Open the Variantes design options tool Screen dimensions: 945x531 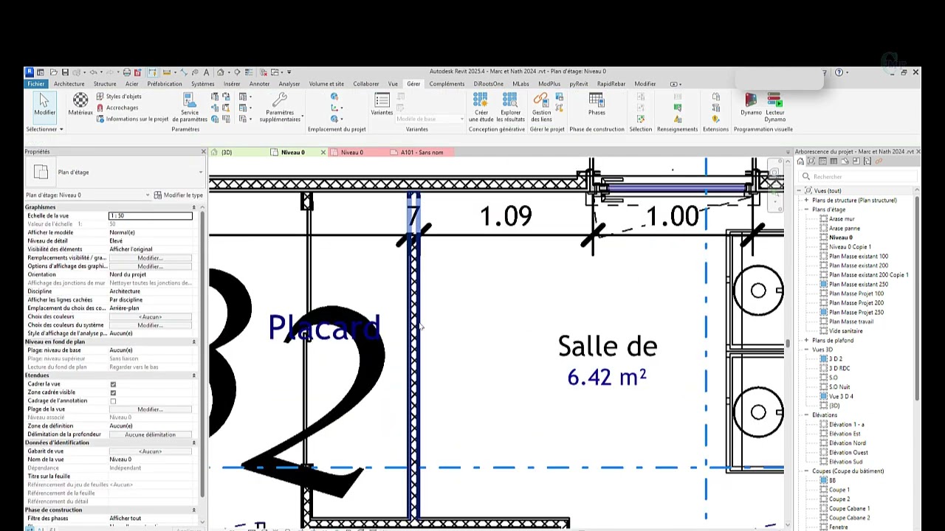click(x=382, y=104)
